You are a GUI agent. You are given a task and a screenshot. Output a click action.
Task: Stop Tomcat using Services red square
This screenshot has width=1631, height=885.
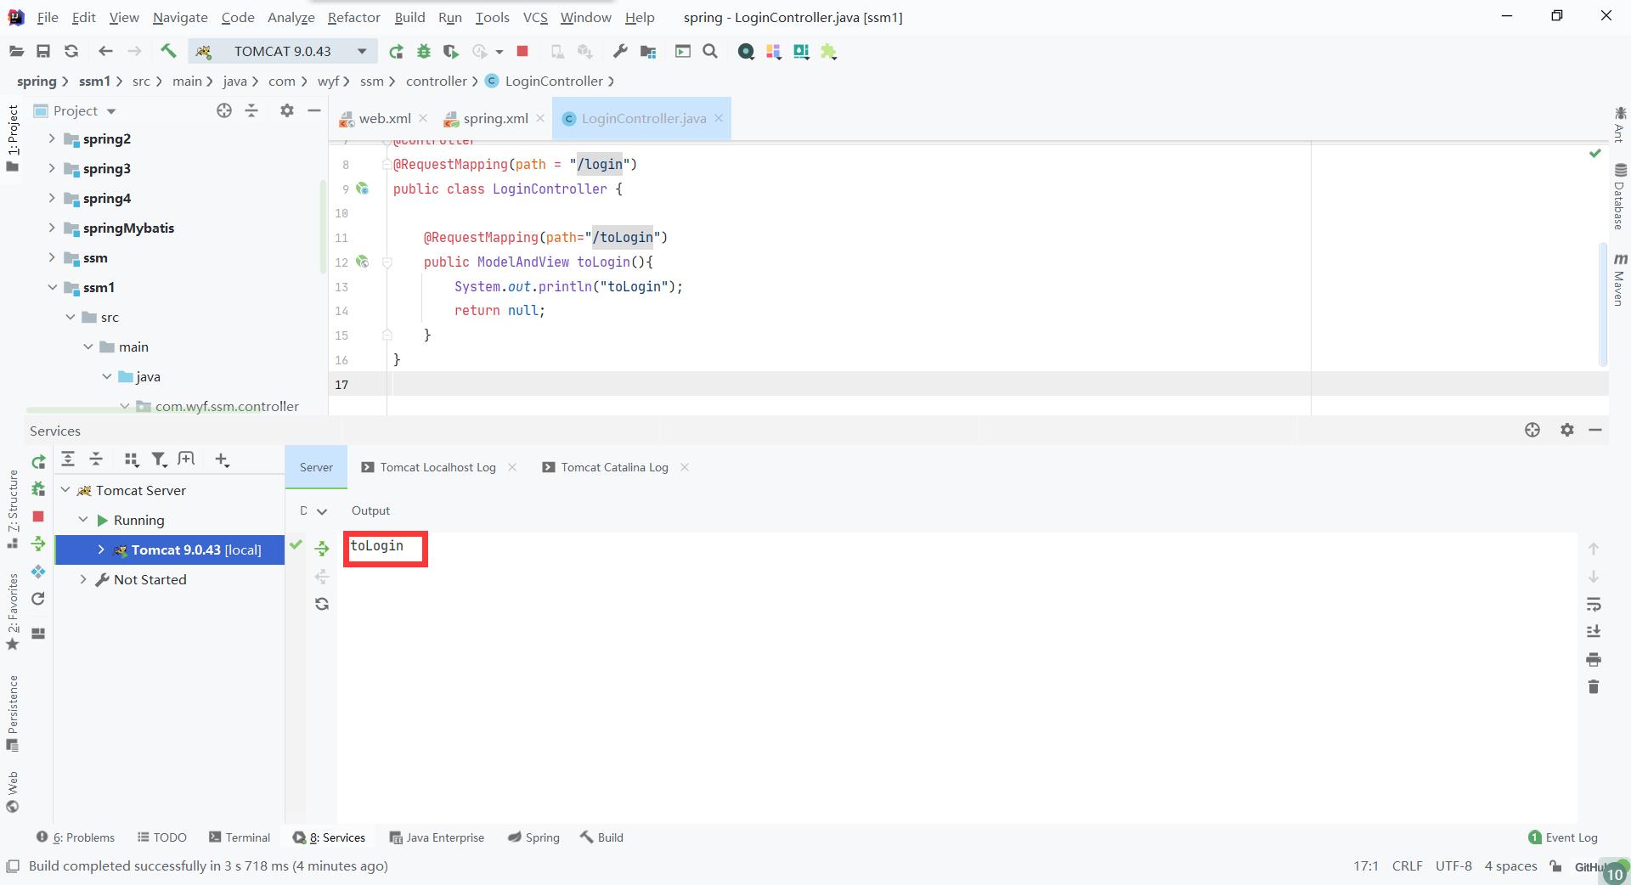tap(38, 516)
